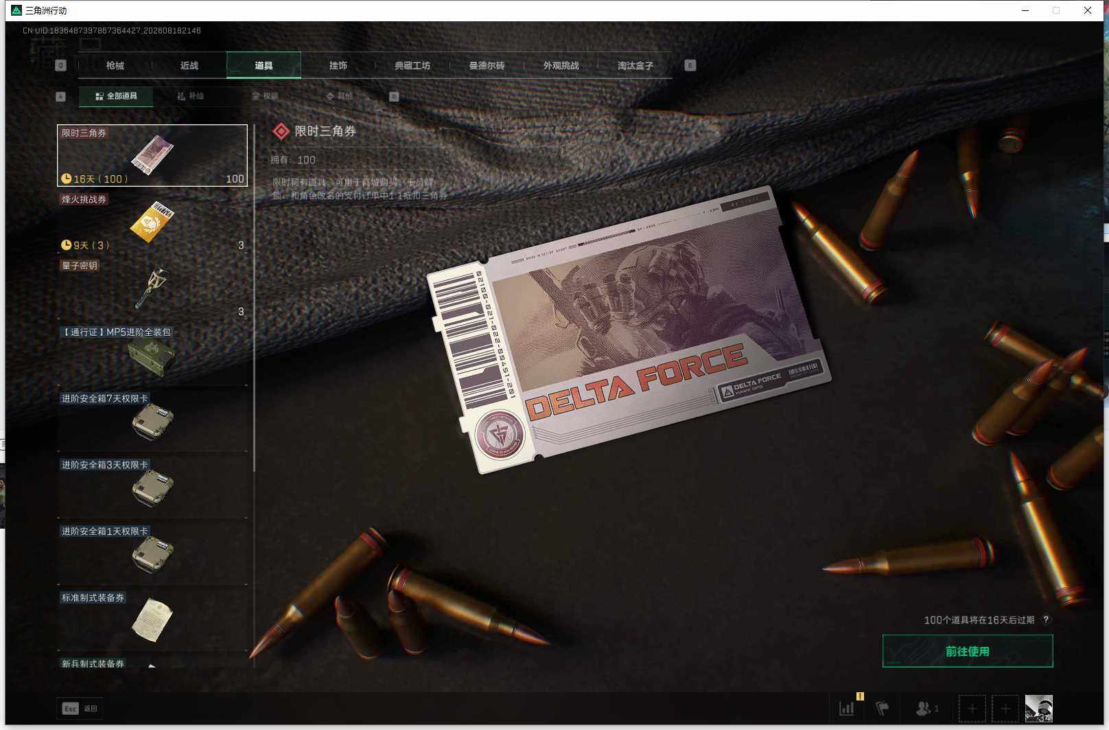Viewport: 1109px width, 730px height.
Task: Click the Q previous-tab key icon
Action: tap(60, 65)
